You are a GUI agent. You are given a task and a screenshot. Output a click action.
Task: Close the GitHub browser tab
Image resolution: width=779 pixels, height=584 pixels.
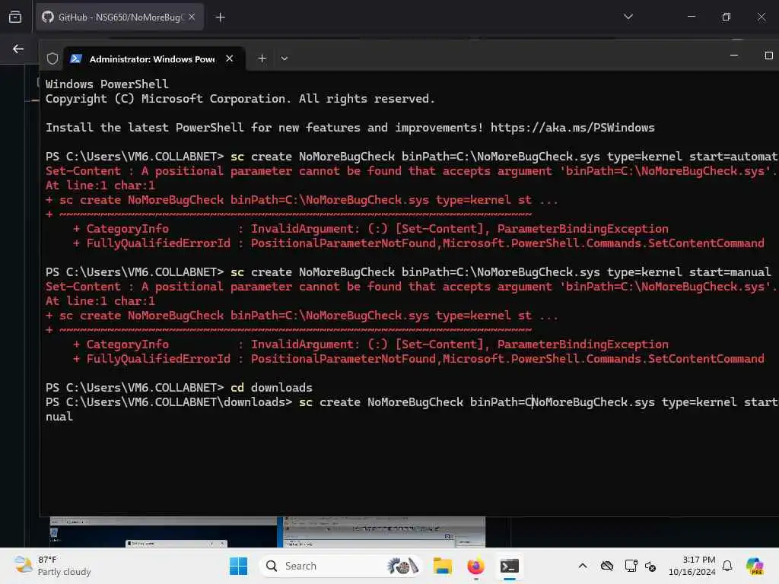point(192,17)
